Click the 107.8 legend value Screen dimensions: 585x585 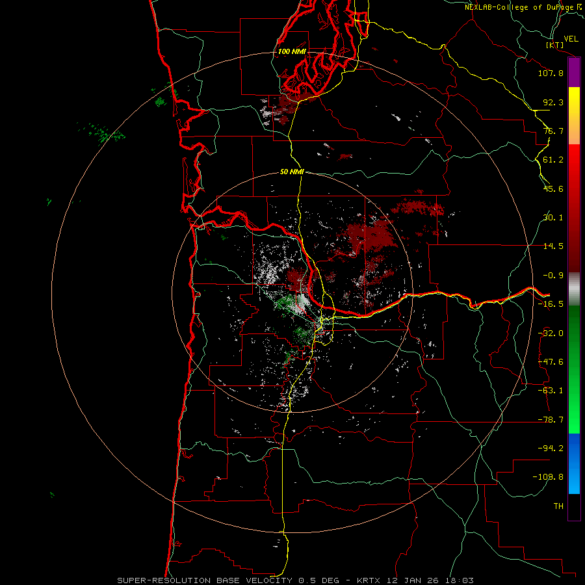tap(551, 73)
